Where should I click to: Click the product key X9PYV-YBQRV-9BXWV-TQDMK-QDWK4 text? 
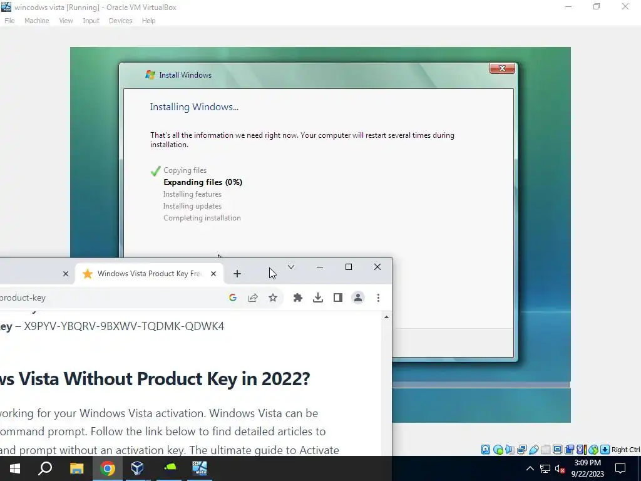pos(124,326)
